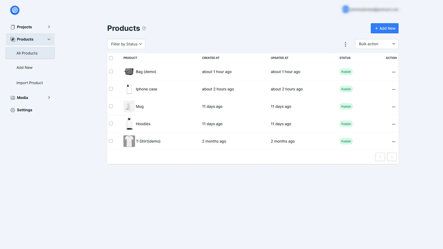The image size is (443, 249).
Task: Select the Bag (demo) checkbox
Action: tap(111, 71)
